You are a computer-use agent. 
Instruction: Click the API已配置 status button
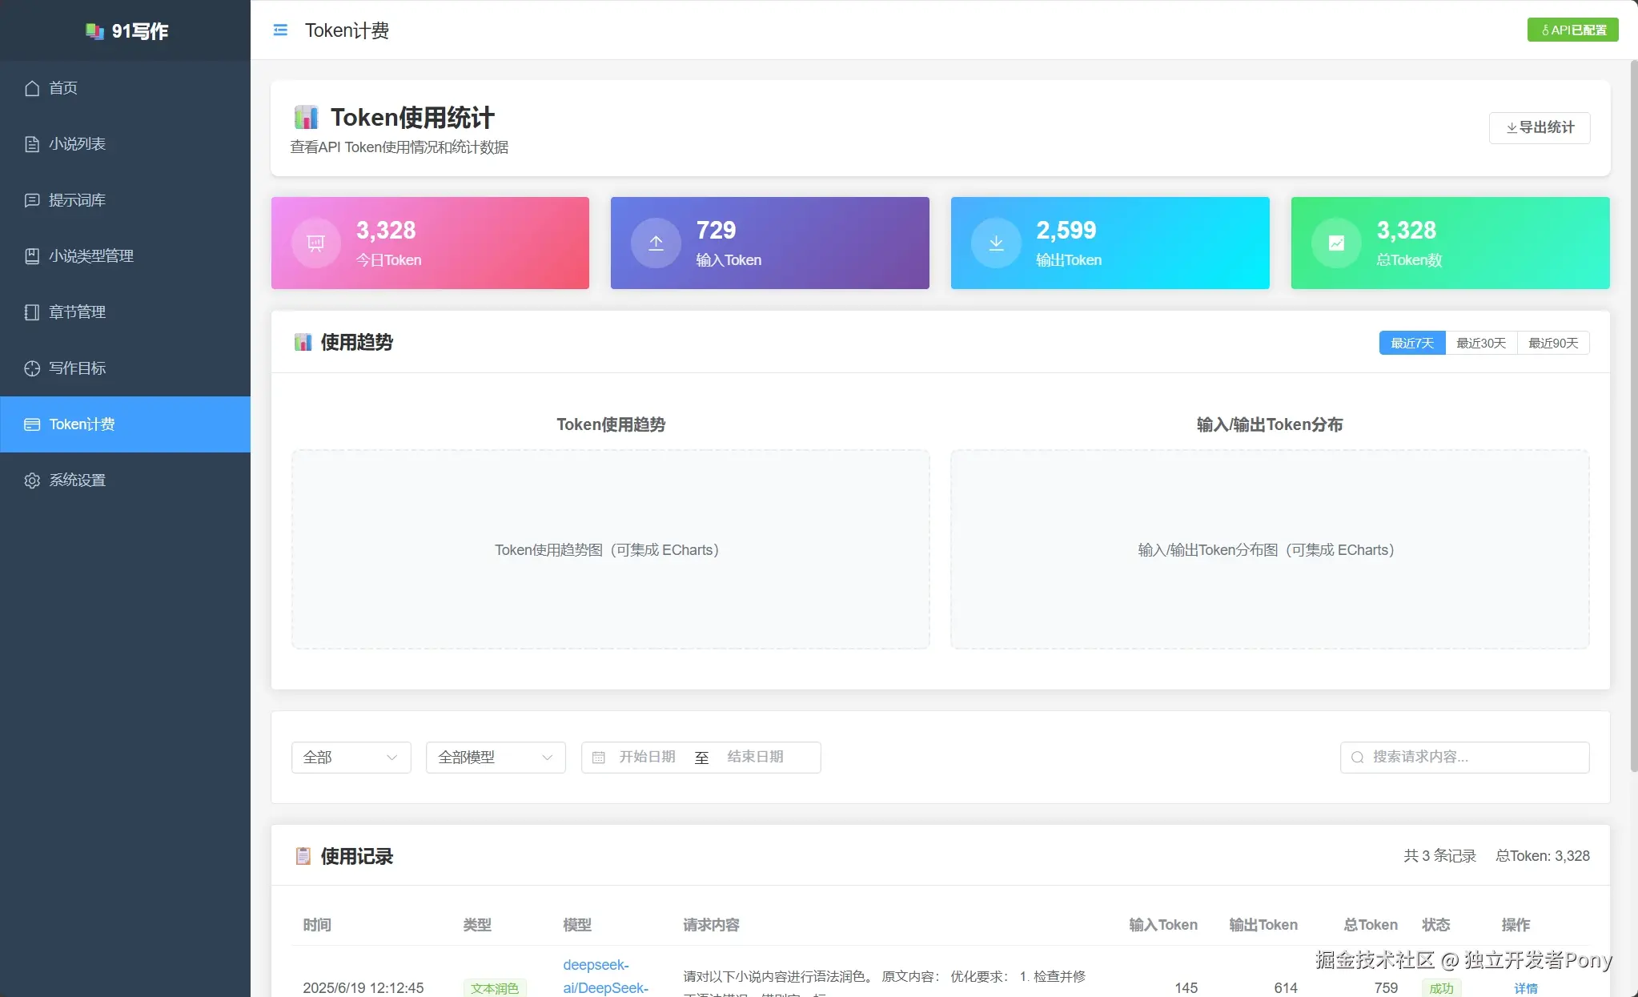coord(1572,30)
